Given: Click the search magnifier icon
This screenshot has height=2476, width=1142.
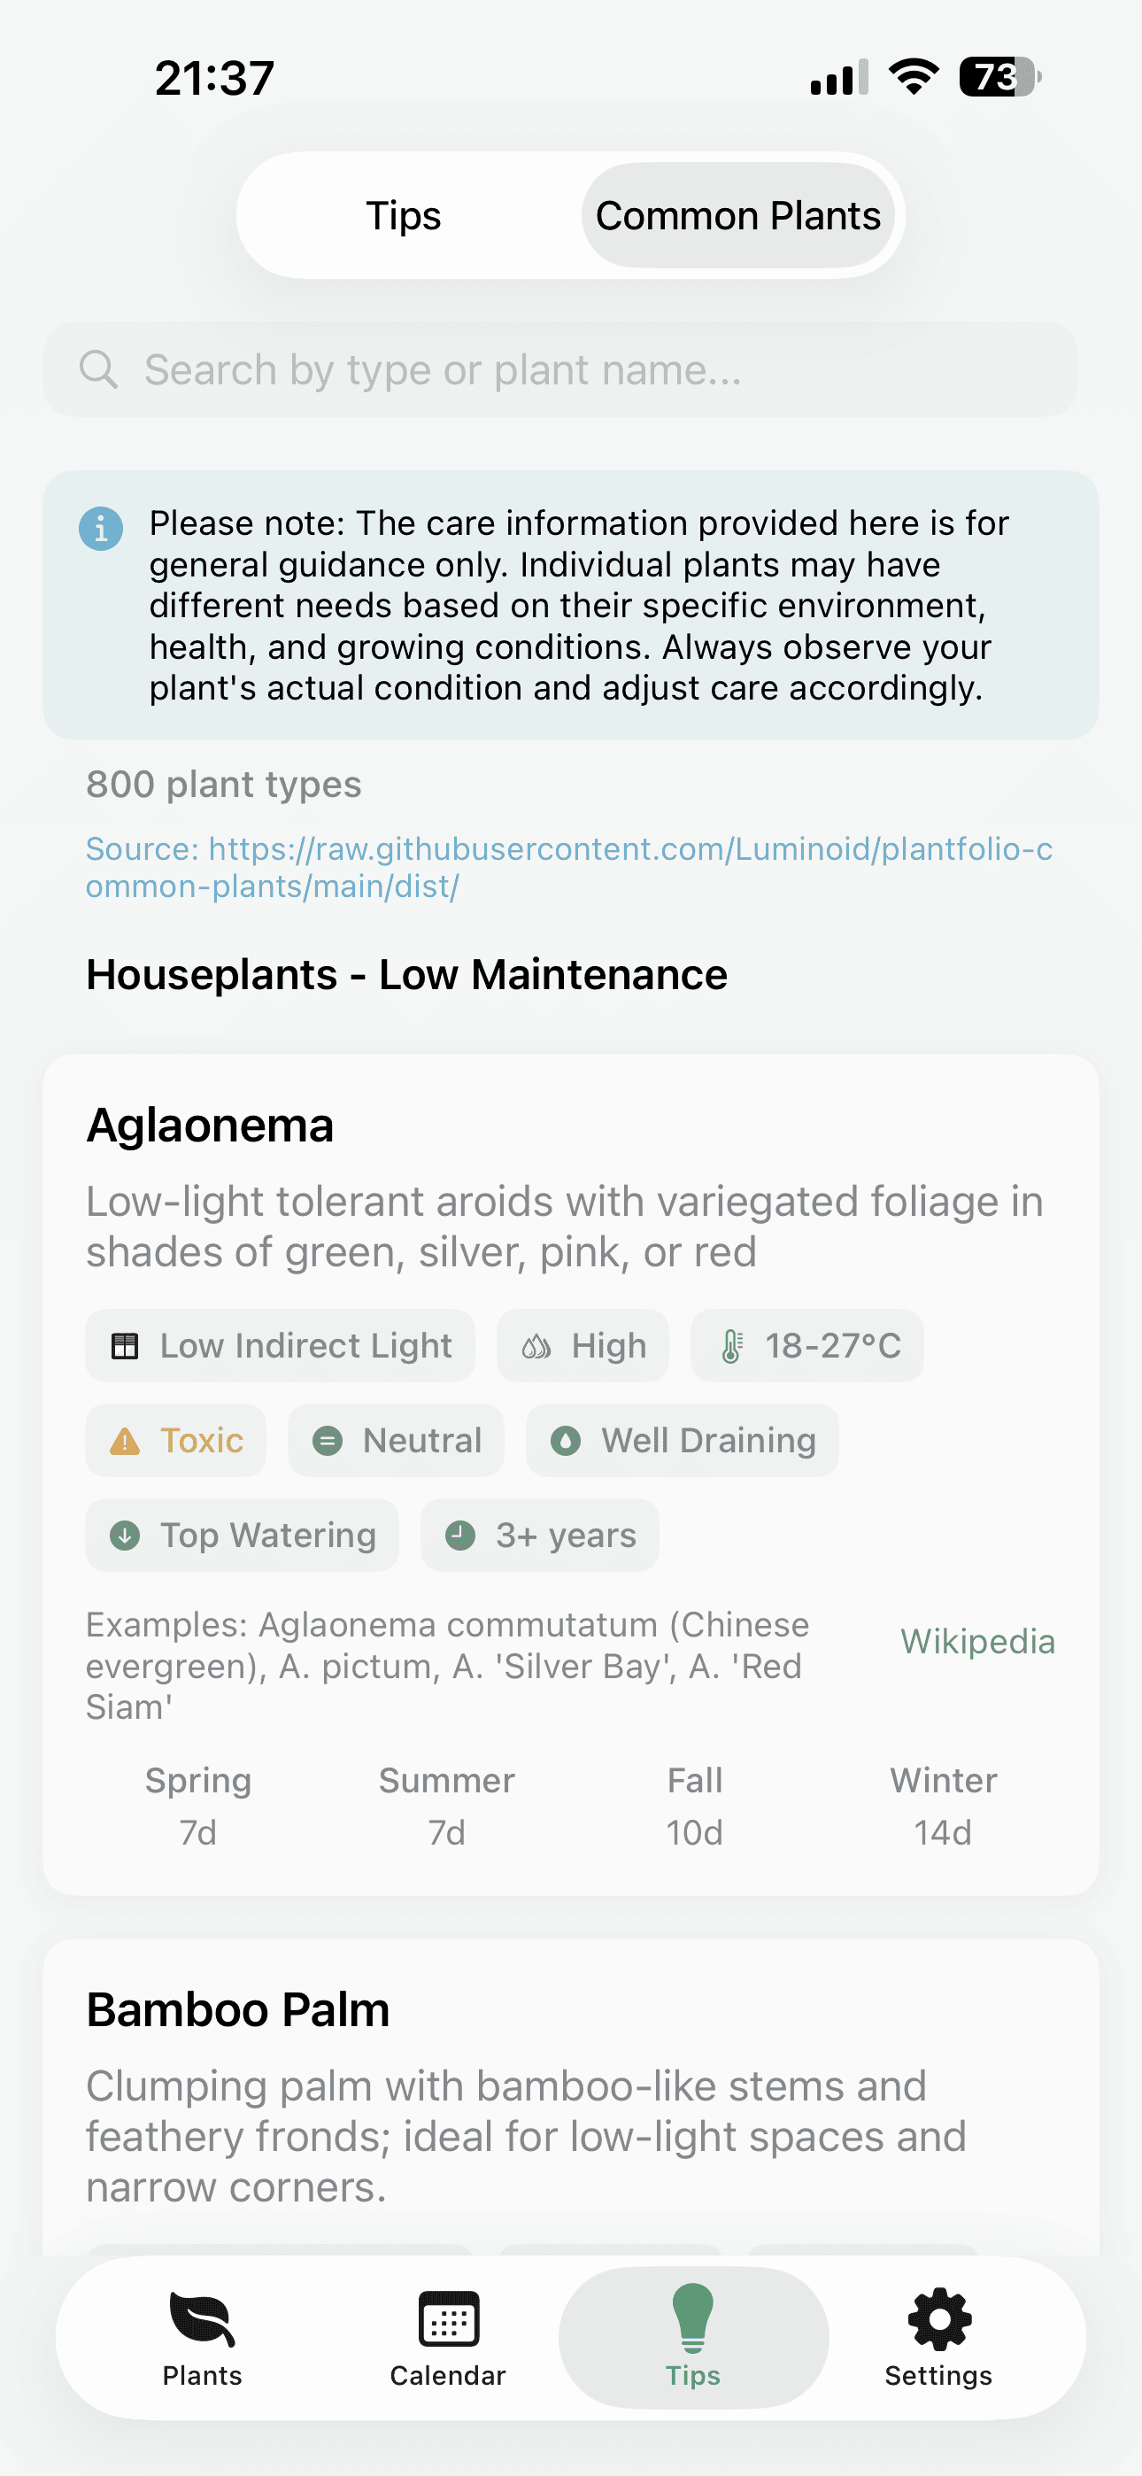Looking at the screenshot, I should point(100,368).
